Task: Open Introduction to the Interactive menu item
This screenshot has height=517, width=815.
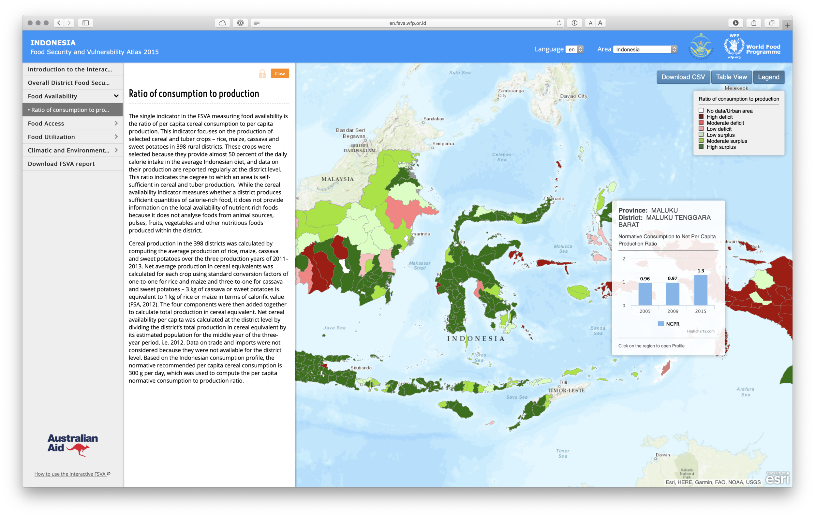Action: (x=72, y=69)
